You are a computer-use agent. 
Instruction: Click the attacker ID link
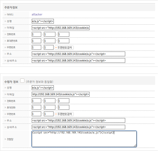(x=37, y=14)
